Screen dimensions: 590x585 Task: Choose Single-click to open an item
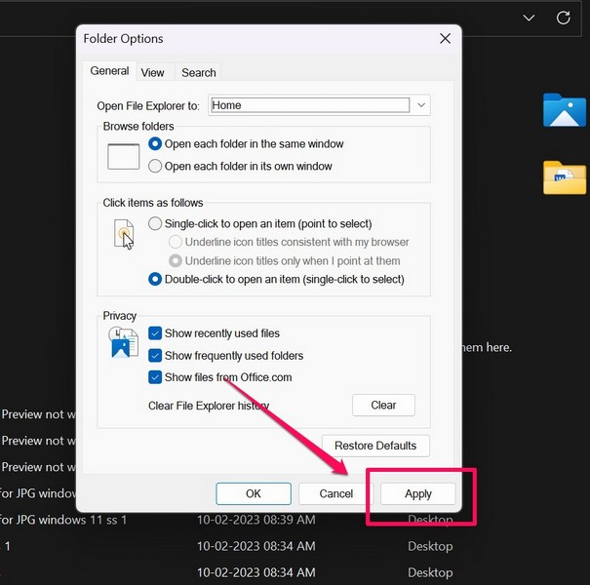coord(155,224)
